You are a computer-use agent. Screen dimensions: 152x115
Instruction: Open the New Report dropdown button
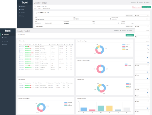point(130,35)
